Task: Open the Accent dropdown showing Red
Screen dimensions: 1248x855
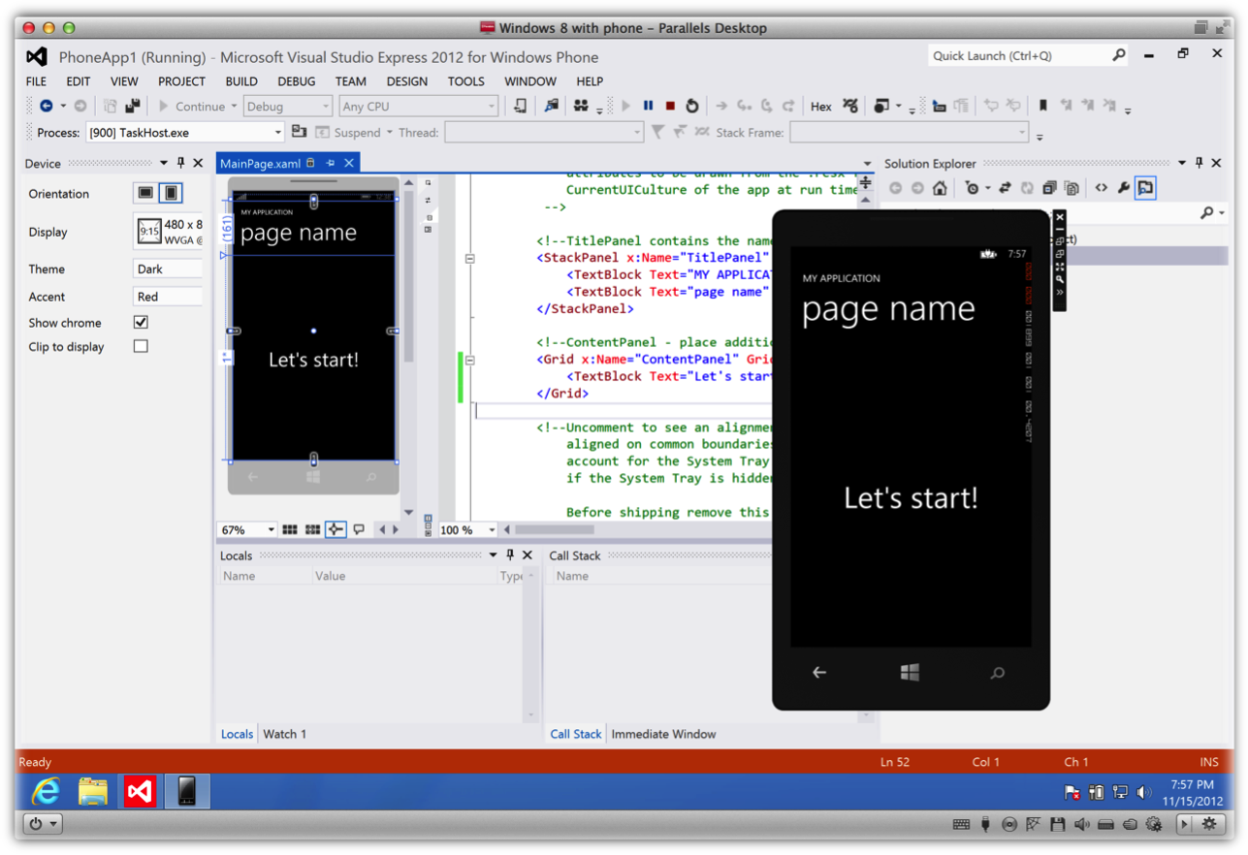Action: click(168, 297)
